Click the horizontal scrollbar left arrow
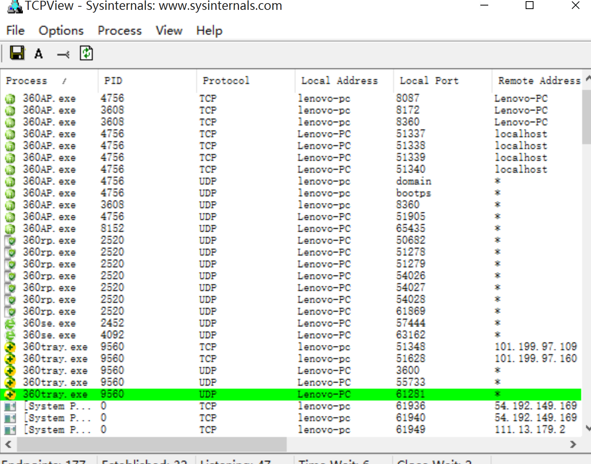The width and height of the screenshot is (591, 464). click(x=8, y=444)
